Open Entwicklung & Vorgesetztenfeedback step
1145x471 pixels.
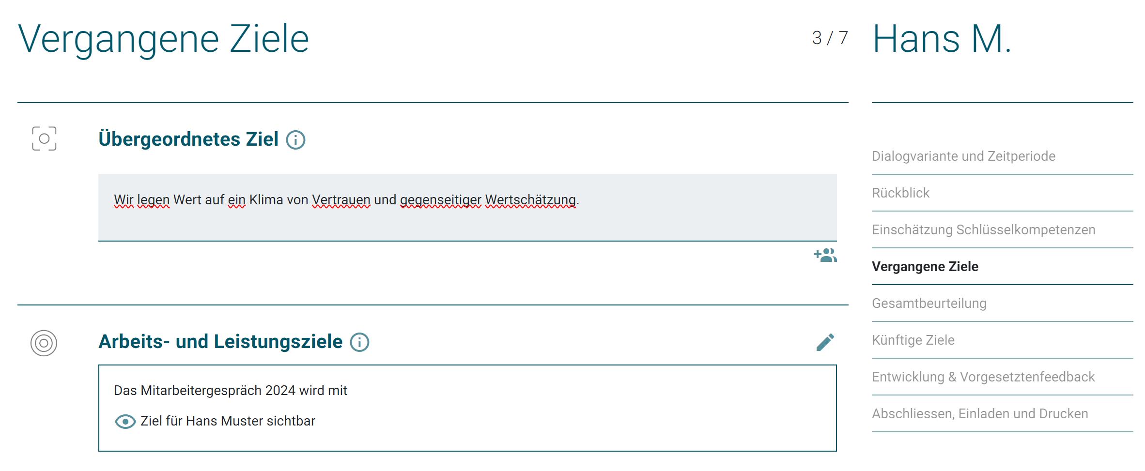[983, 377]
